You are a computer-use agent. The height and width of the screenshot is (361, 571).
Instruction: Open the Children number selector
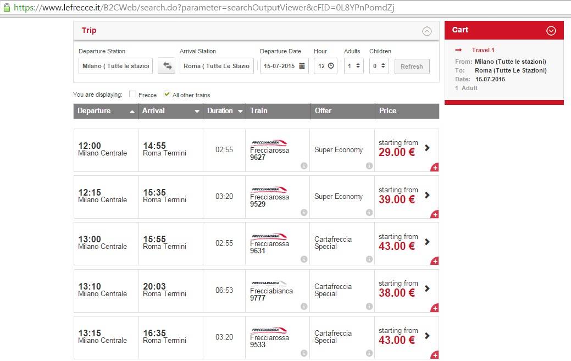[379, 66]
